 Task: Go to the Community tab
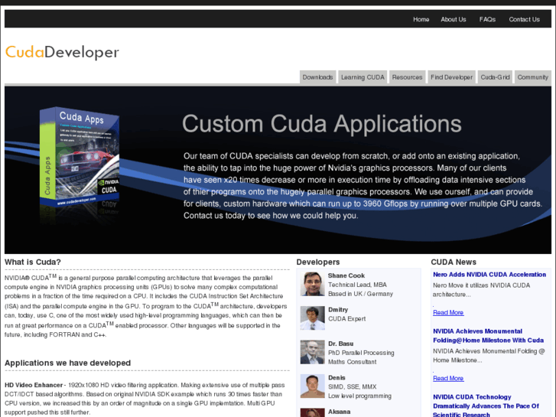pos(532,77)
